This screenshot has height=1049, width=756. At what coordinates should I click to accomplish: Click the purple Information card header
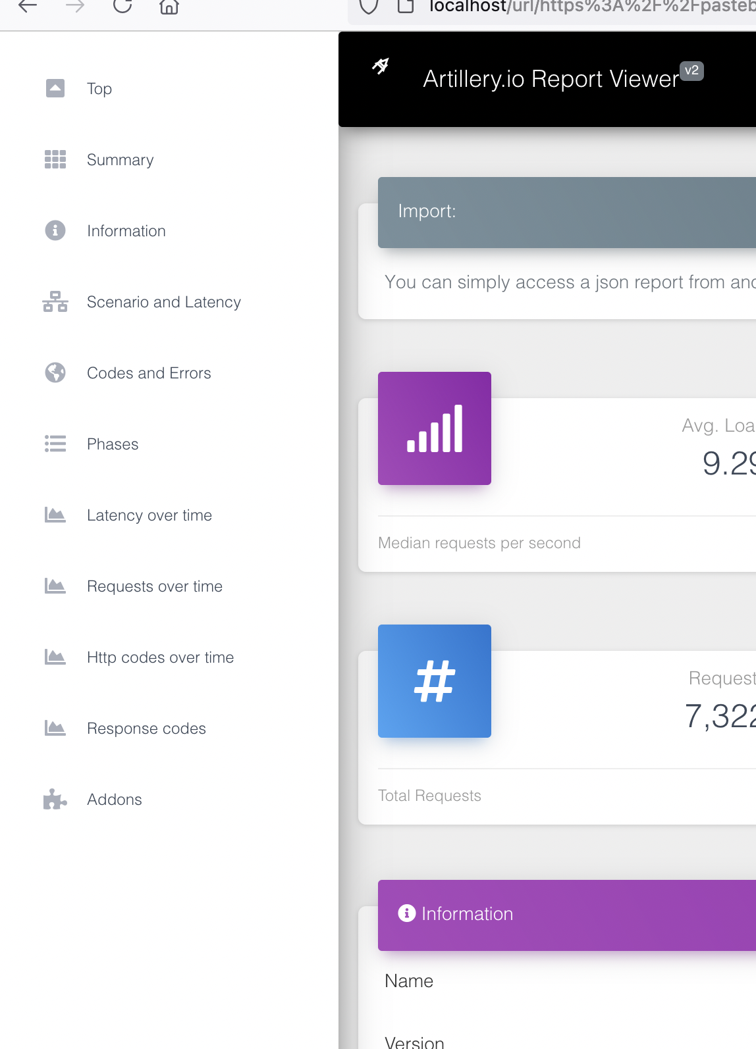567,915
